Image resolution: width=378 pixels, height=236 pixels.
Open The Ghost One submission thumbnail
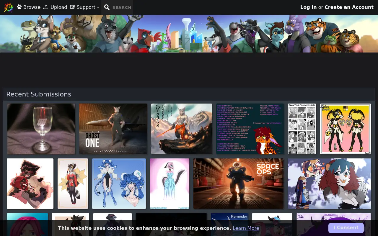(x=113, y=129)
